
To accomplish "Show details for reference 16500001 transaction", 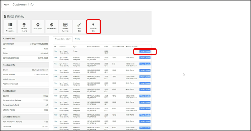I will coord(145,83).
